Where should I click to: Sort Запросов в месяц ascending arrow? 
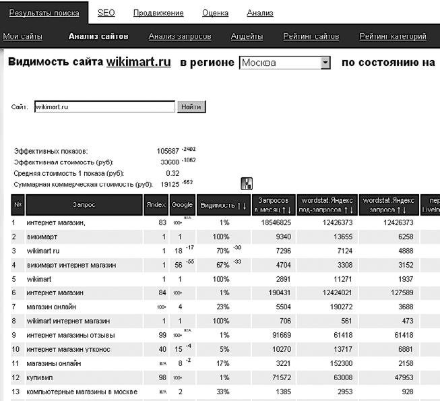283,210
